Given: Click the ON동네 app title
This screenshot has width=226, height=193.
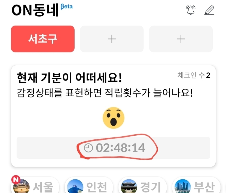Looking at the screenshot, I should [x=35, y=10].
